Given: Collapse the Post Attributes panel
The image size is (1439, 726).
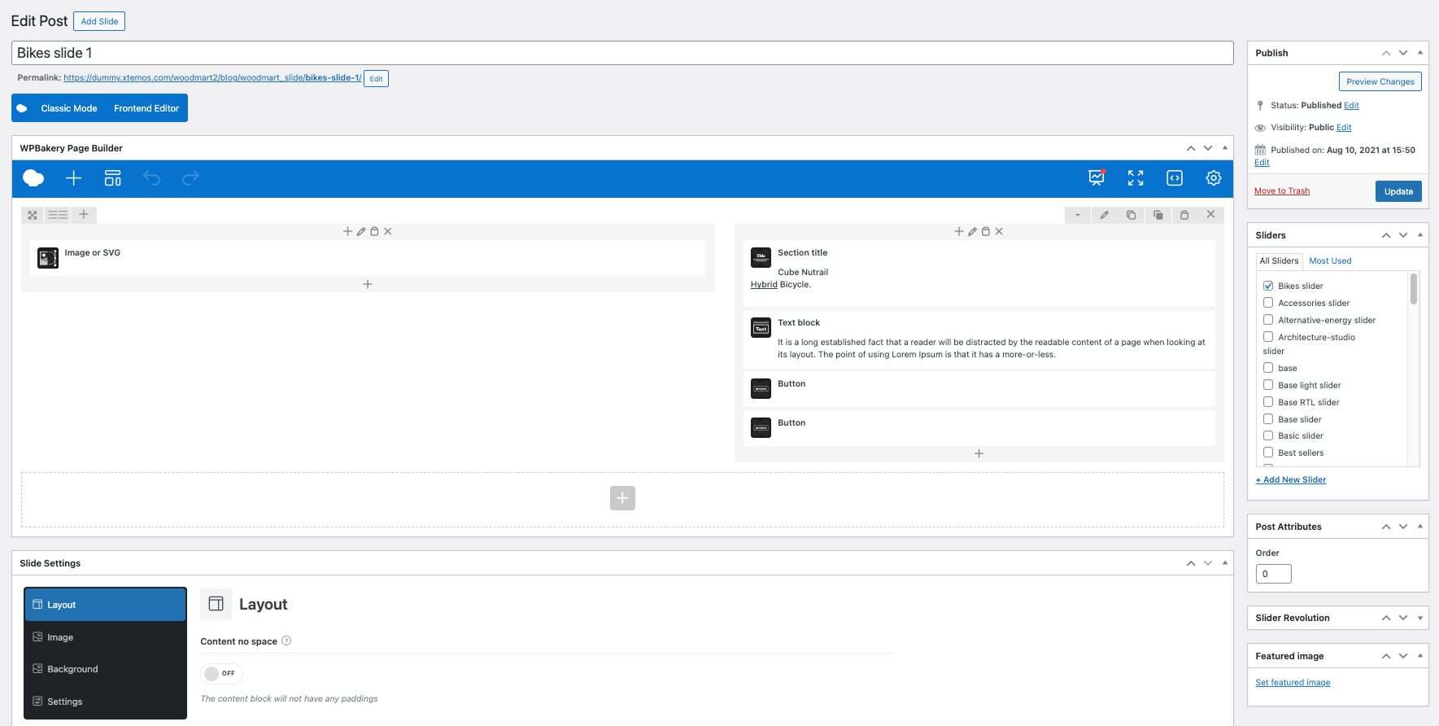Looking at the screenshot, I should (1420, 527).
